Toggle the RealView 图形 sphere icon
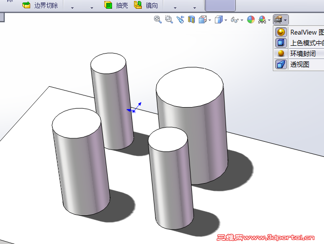The width and height of the screenshot is (324, 244). 281,32
